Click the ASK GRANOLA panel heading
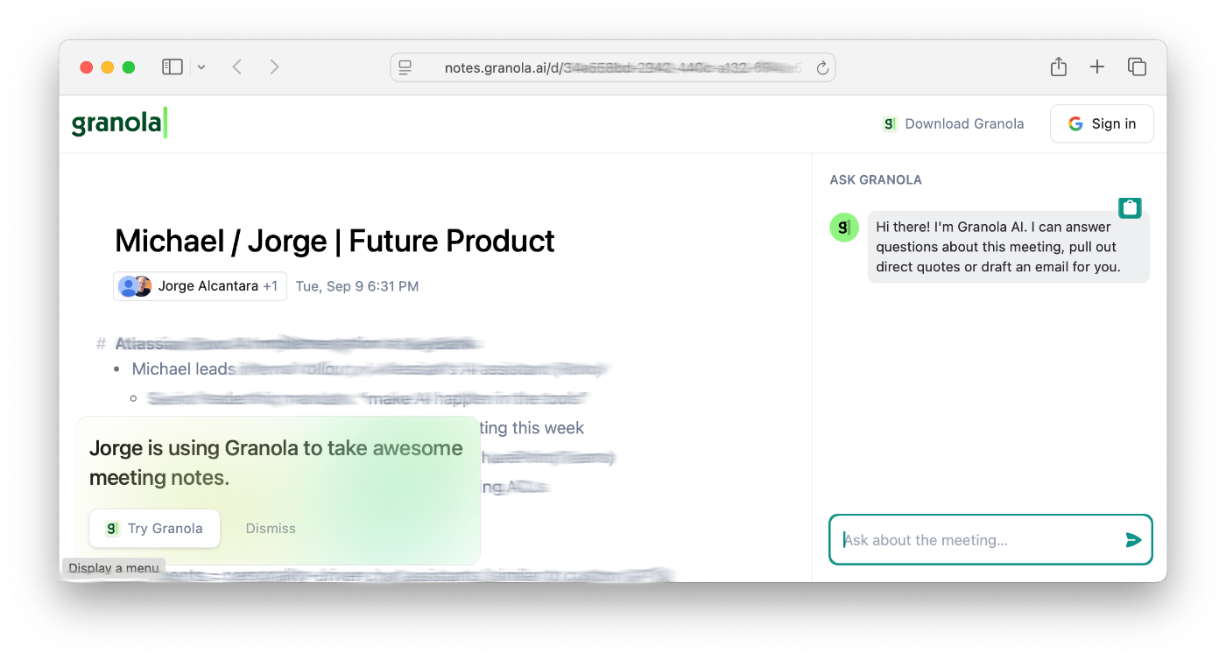Viewport: 1226px width, 660px height. point(876,179)
